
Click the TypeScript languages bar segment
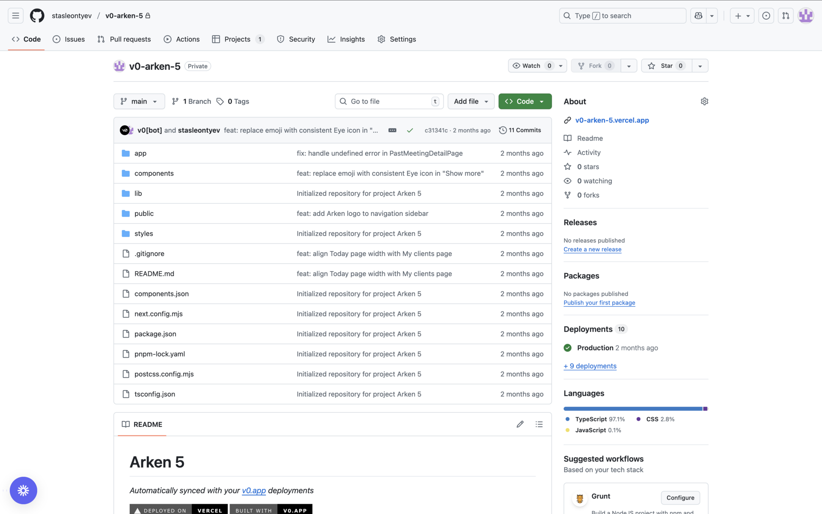click(633, 409)
